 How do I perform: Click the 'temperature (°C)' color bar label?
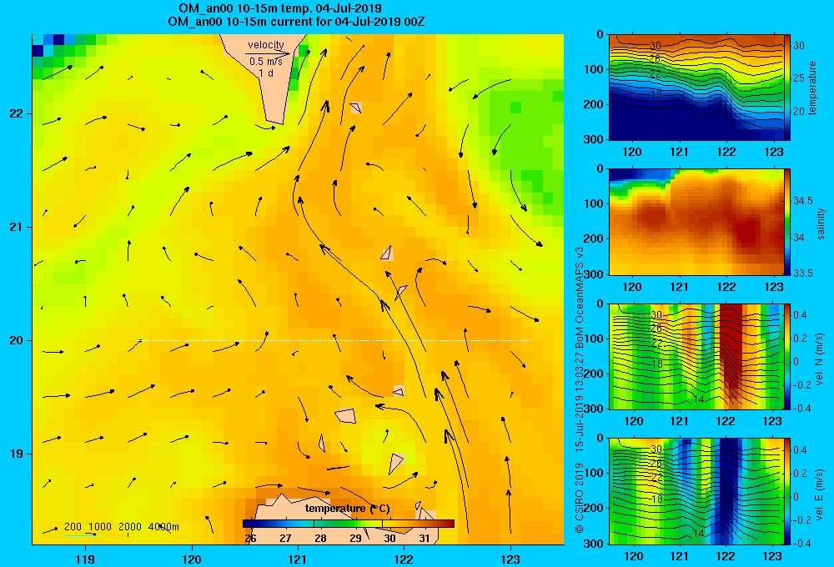(347, 509)
